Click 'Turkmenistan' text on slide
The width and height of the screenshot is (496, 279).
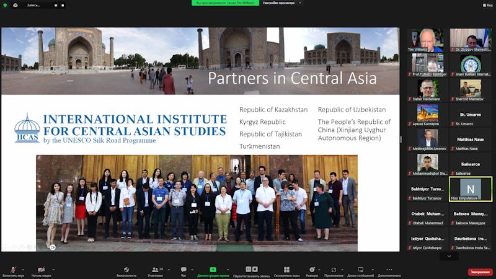pos(259,146)
